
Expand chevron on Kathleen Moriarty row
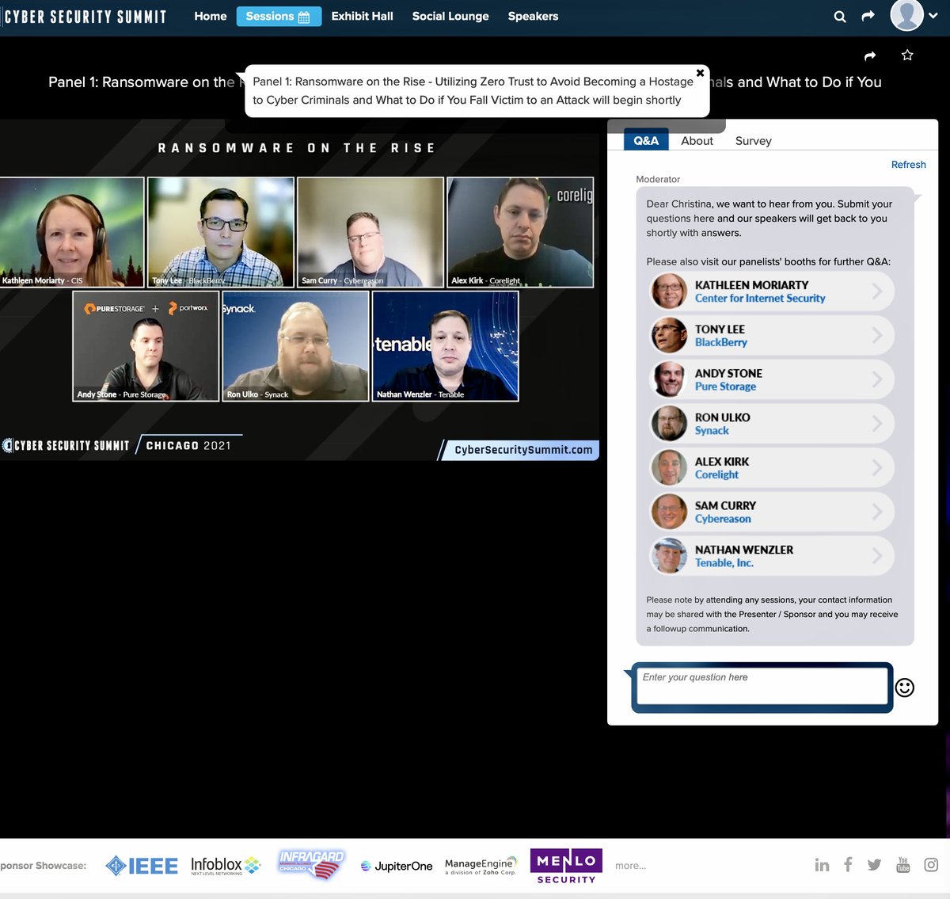(x=877, y=291)
